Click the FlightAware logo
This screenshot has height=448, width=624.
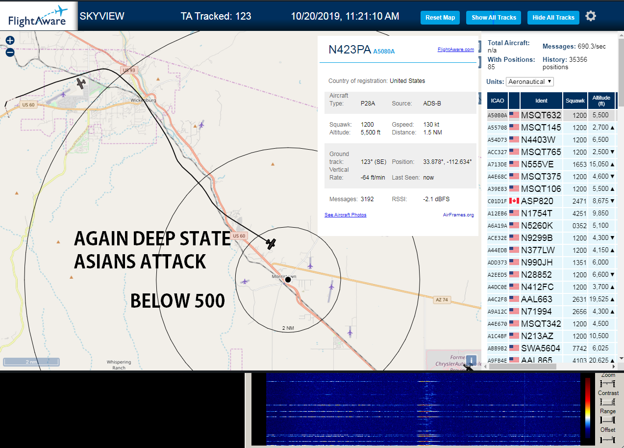[39, 16]
